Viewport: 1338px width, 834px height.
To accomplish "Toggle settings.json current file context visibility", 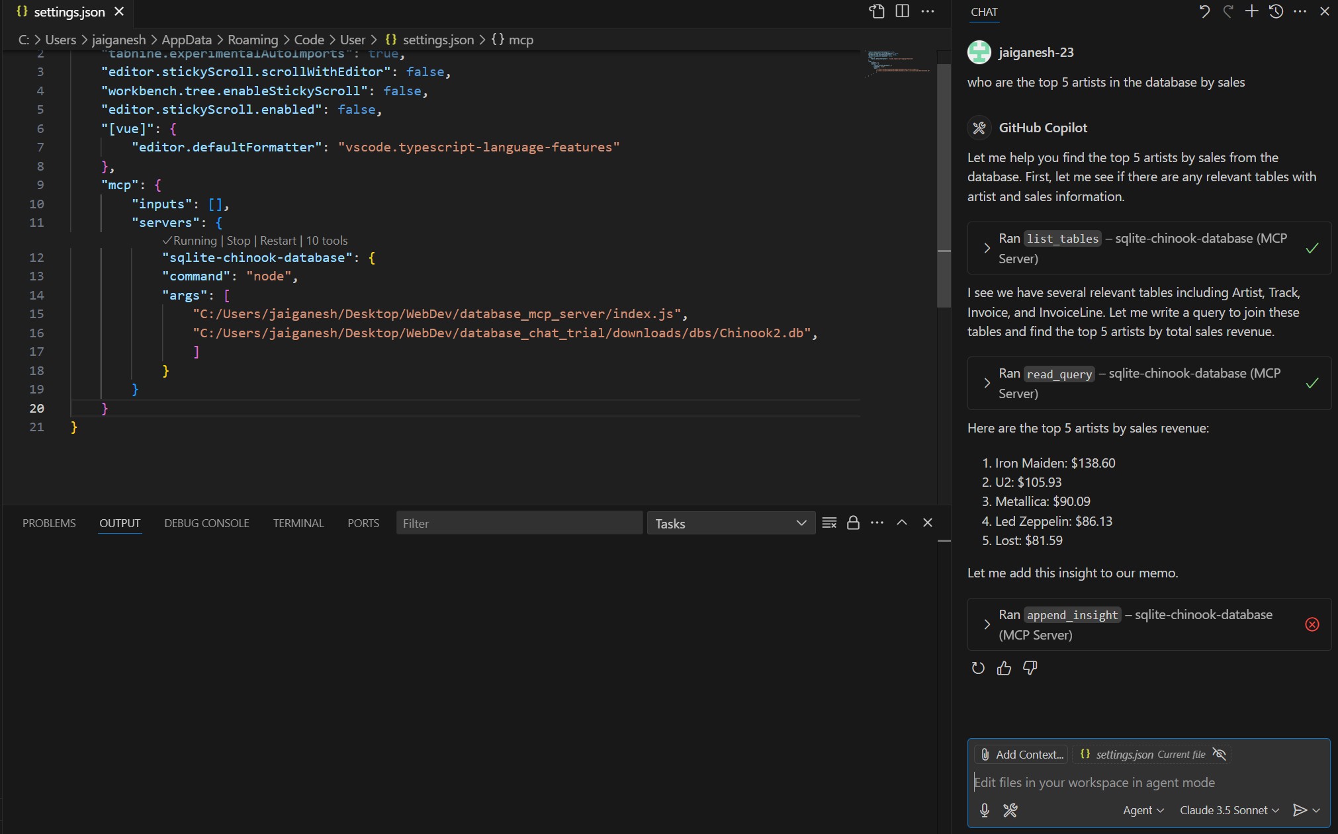I will [1220, 754].
